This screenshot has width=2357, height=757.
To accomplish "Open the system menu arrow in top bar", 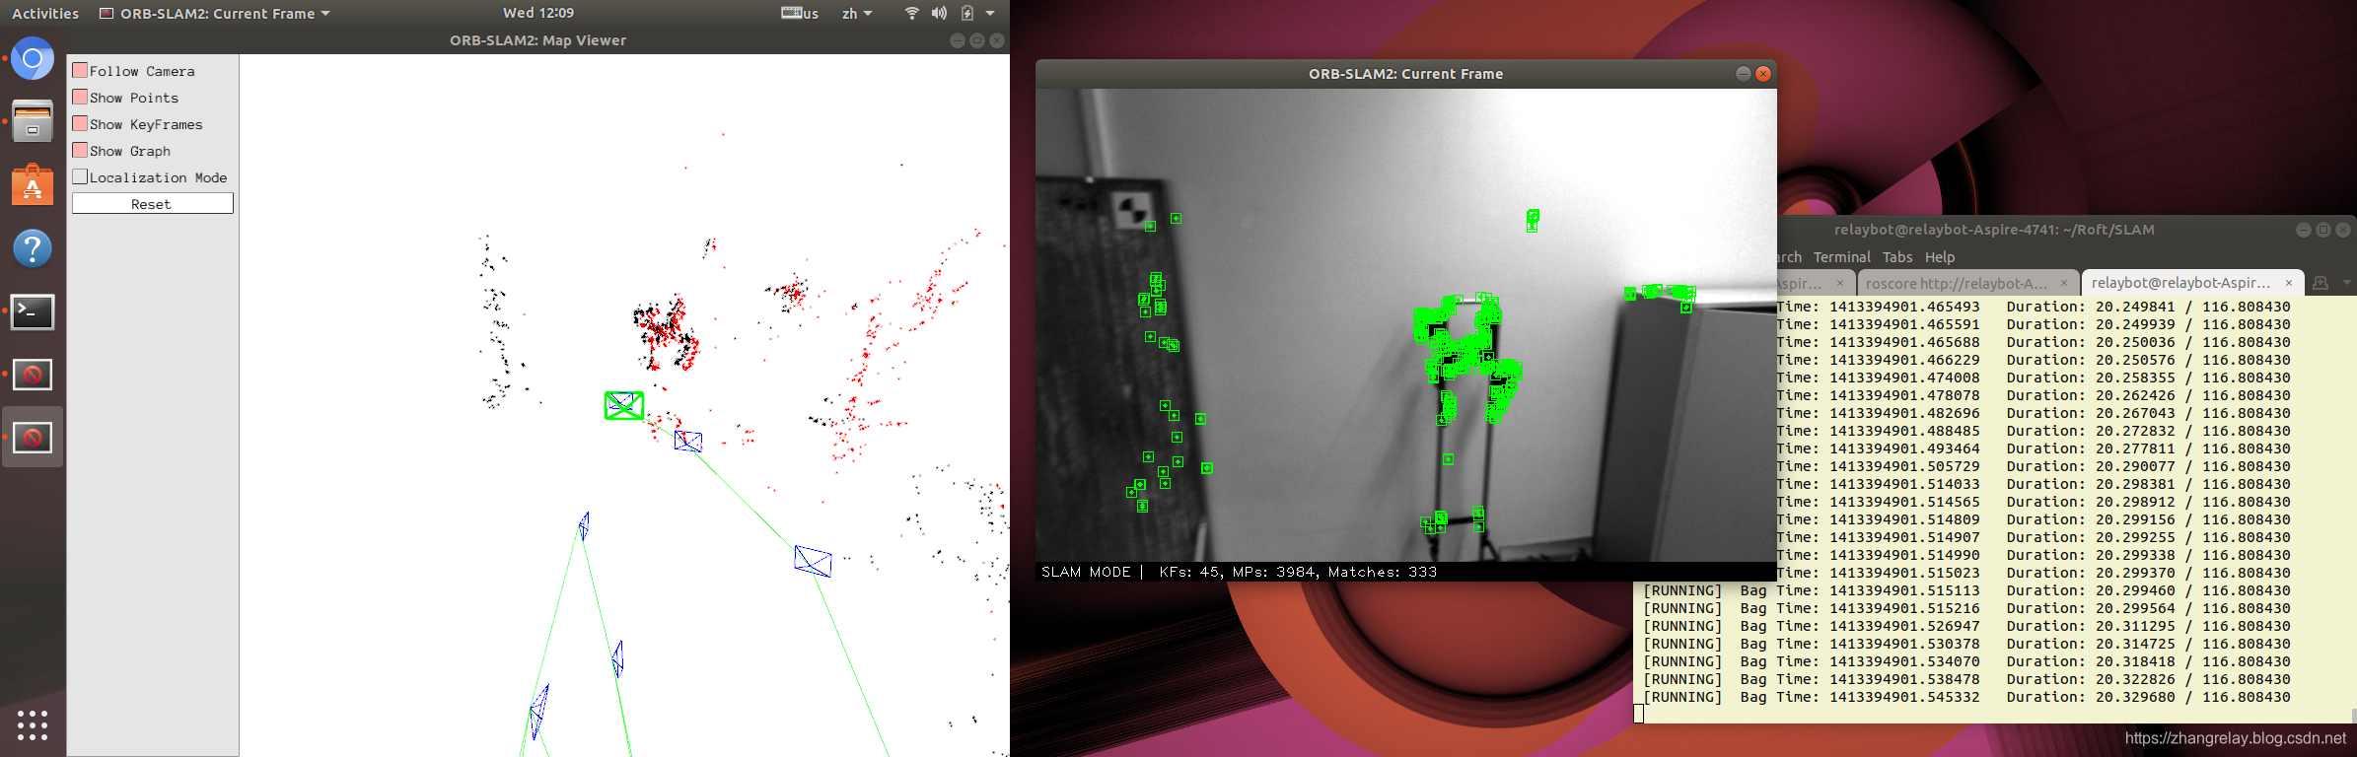I will pyautogui.click(x=990, y=13).
